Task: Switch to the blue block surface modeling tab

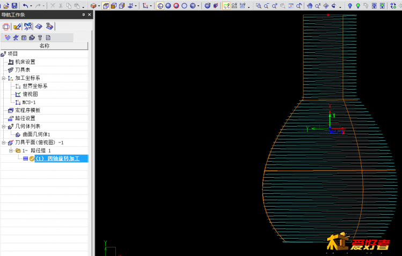Action: click(39, 27)
